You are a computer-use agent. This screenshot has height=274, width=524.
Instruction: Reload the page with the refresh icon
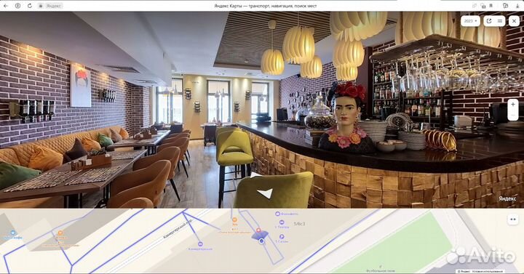(x=29, y=6)
